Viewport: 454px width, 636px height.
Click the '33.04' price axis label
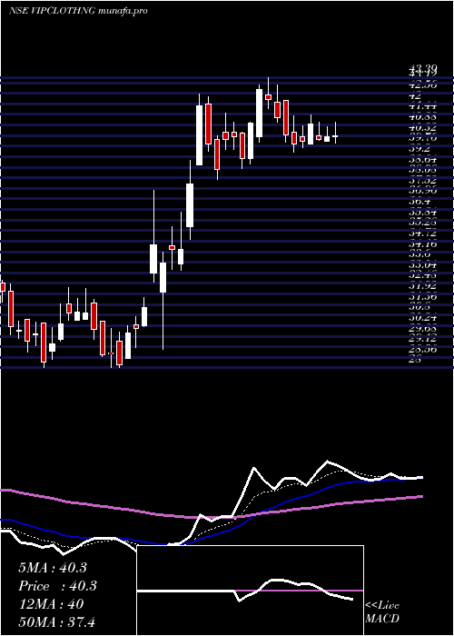[422, 265]
